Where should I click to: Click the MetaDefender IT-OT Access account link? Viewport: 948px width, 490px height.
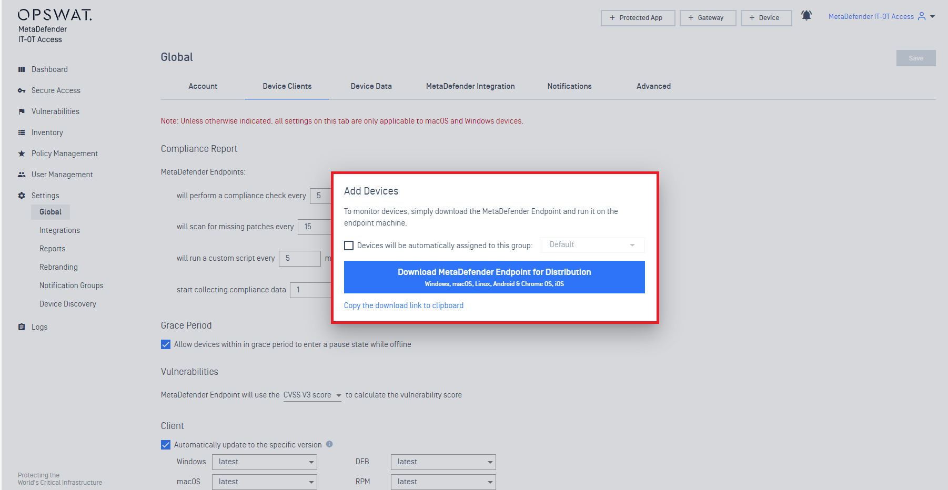[x=871, y=16]
